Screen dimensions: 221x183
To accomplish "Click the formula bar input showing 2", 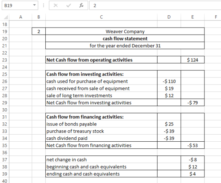I will tap(155, 6).
